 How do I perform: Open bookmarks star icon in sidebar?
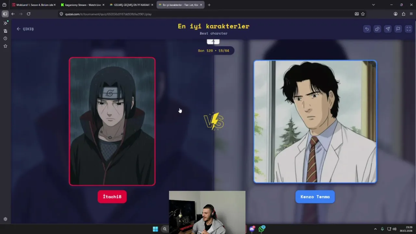click(x=5, y=46)
